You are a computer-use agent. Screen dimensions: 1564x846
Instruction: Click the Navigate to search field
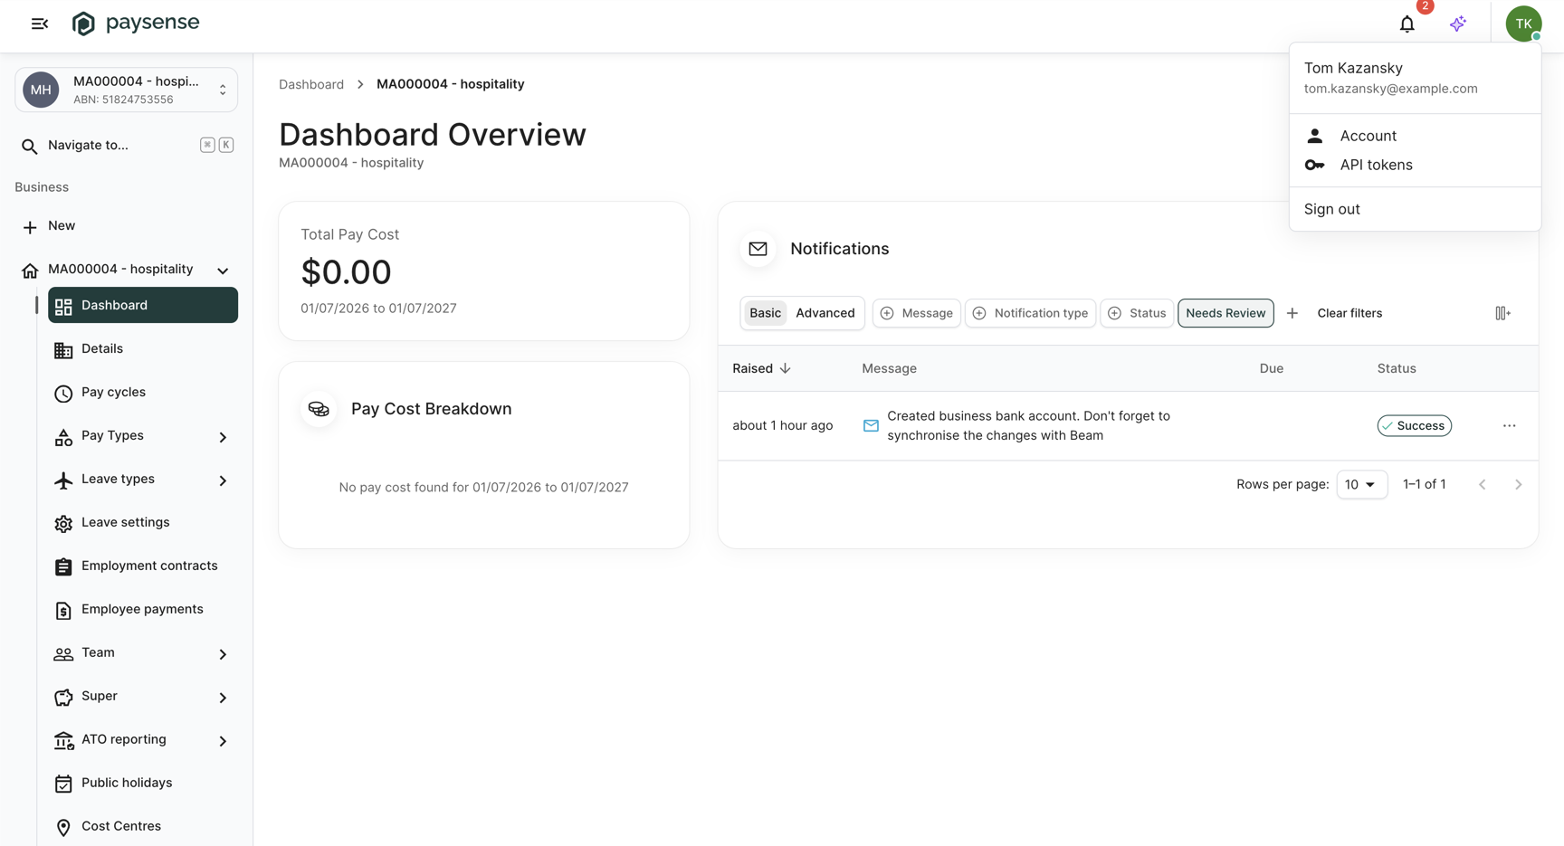pos(127,145)
